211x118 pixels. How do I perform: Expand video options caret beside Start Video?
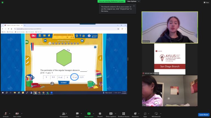click(22, 114)
